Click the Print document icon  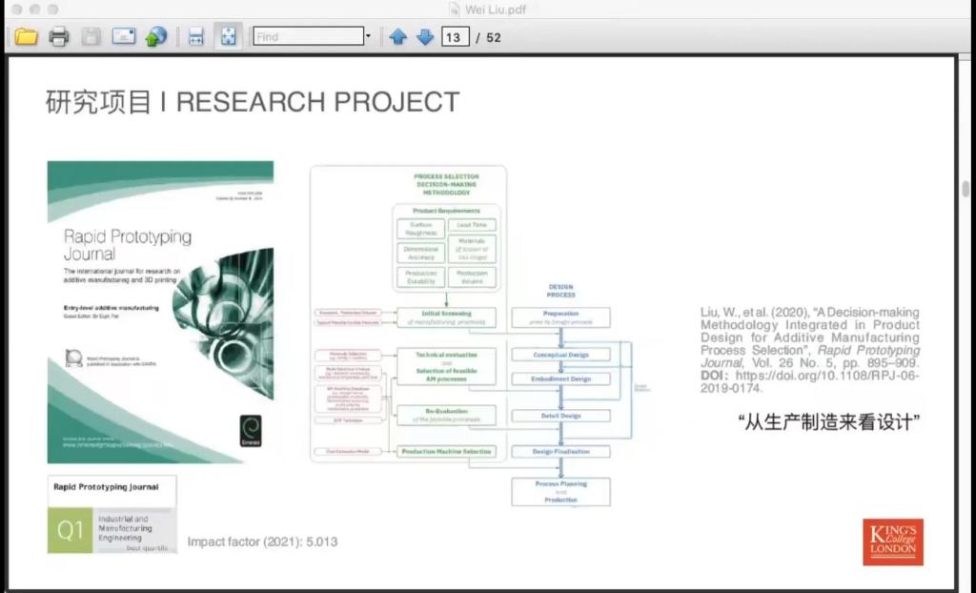tap(58, 37)
